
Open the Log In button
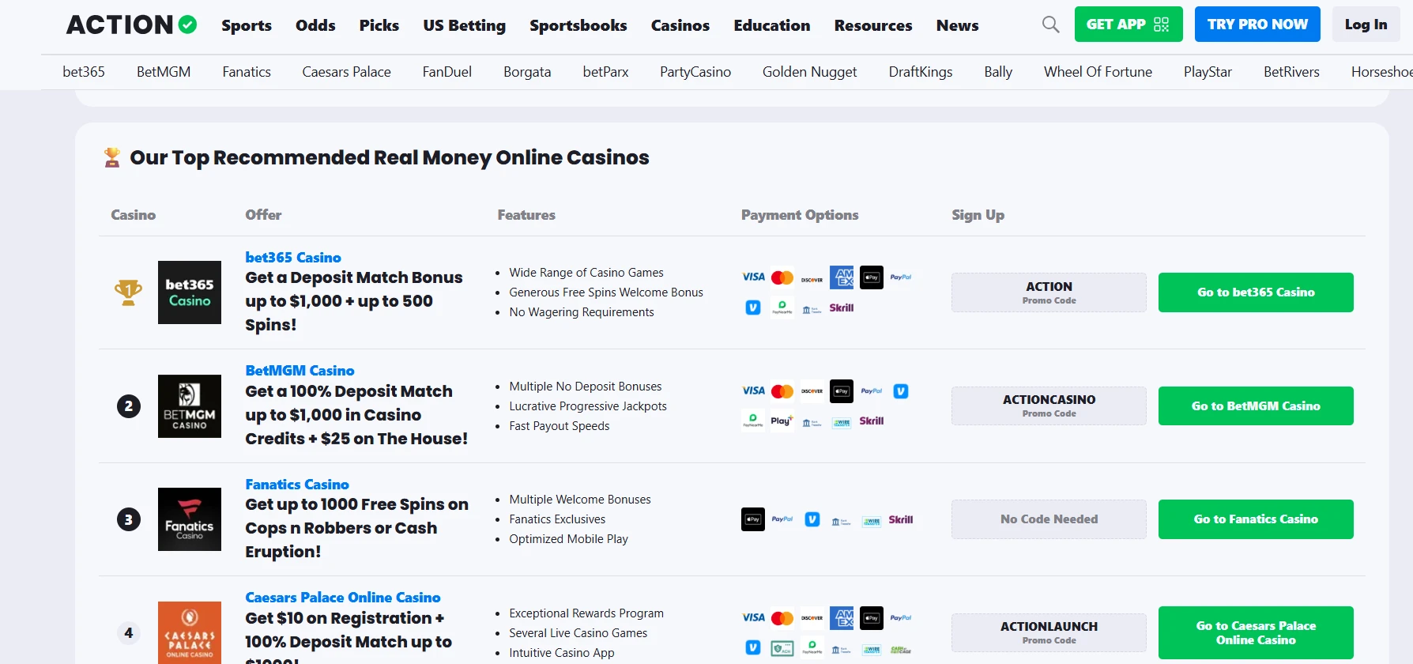[1366, 25]
